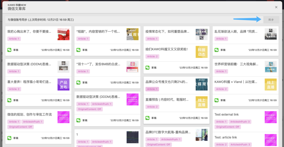Open red bow thumbnail of 我把心掏出来了
This screenshot has width=284, height=147.
[x=64, y=34]
